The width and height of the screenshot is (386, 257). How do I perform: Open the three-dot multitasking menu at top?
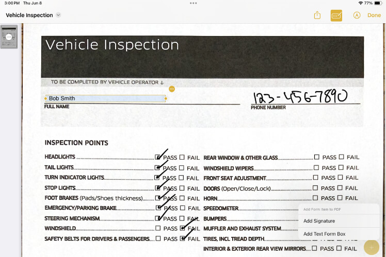click(x=193, y=3)
